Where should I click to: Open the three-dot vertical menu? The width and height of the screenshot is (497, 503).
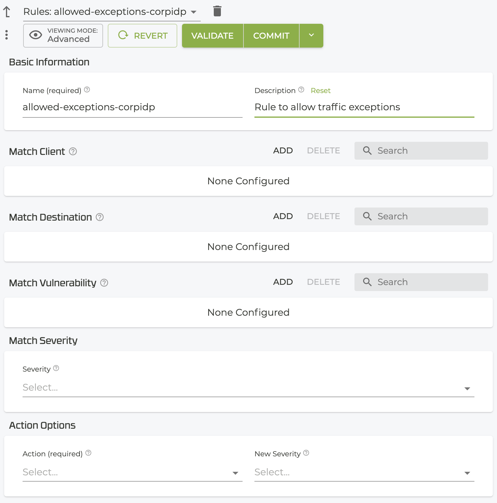7,35
